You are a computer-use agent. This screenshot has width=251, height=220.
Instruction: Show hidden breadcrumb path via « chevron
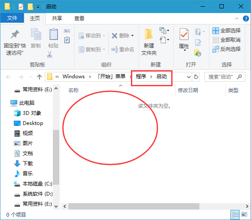coord(57,77)
